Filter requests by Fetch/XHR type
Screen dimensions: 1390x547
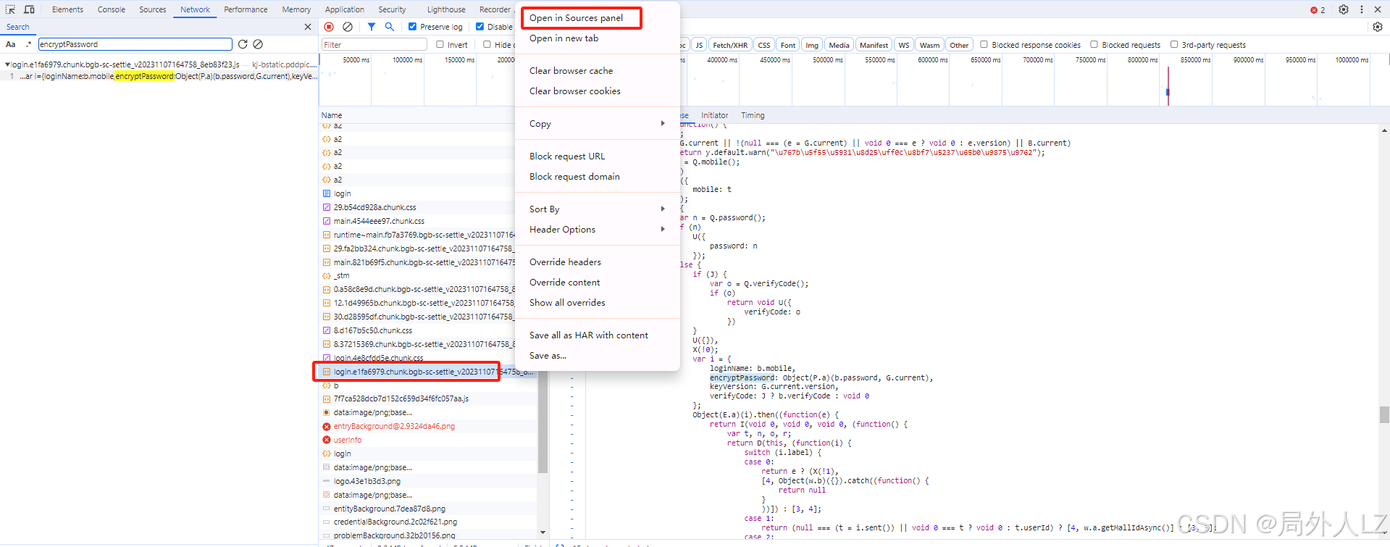pos(730,45)
